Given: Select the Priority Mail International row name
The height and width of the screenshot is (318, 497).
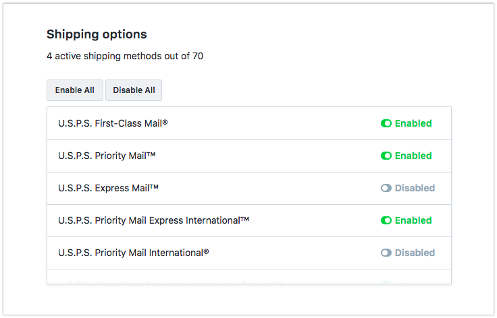Looking at the screenshot, I should (x=134, y=253).
